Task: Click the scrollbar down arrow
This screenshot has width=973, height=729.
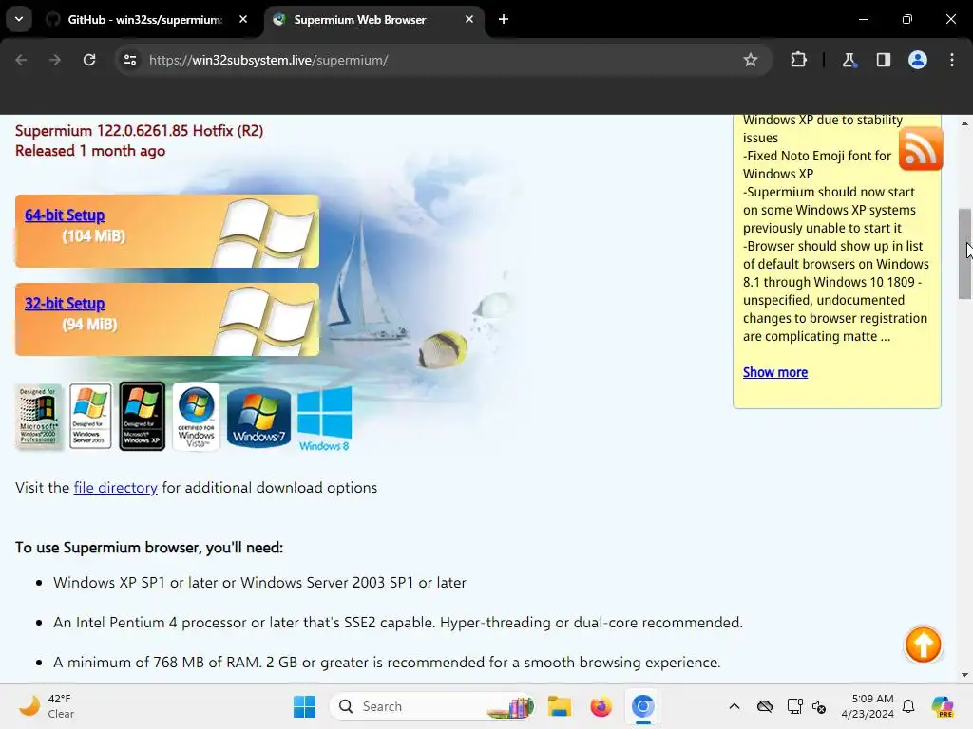Action: coord(964,675)
